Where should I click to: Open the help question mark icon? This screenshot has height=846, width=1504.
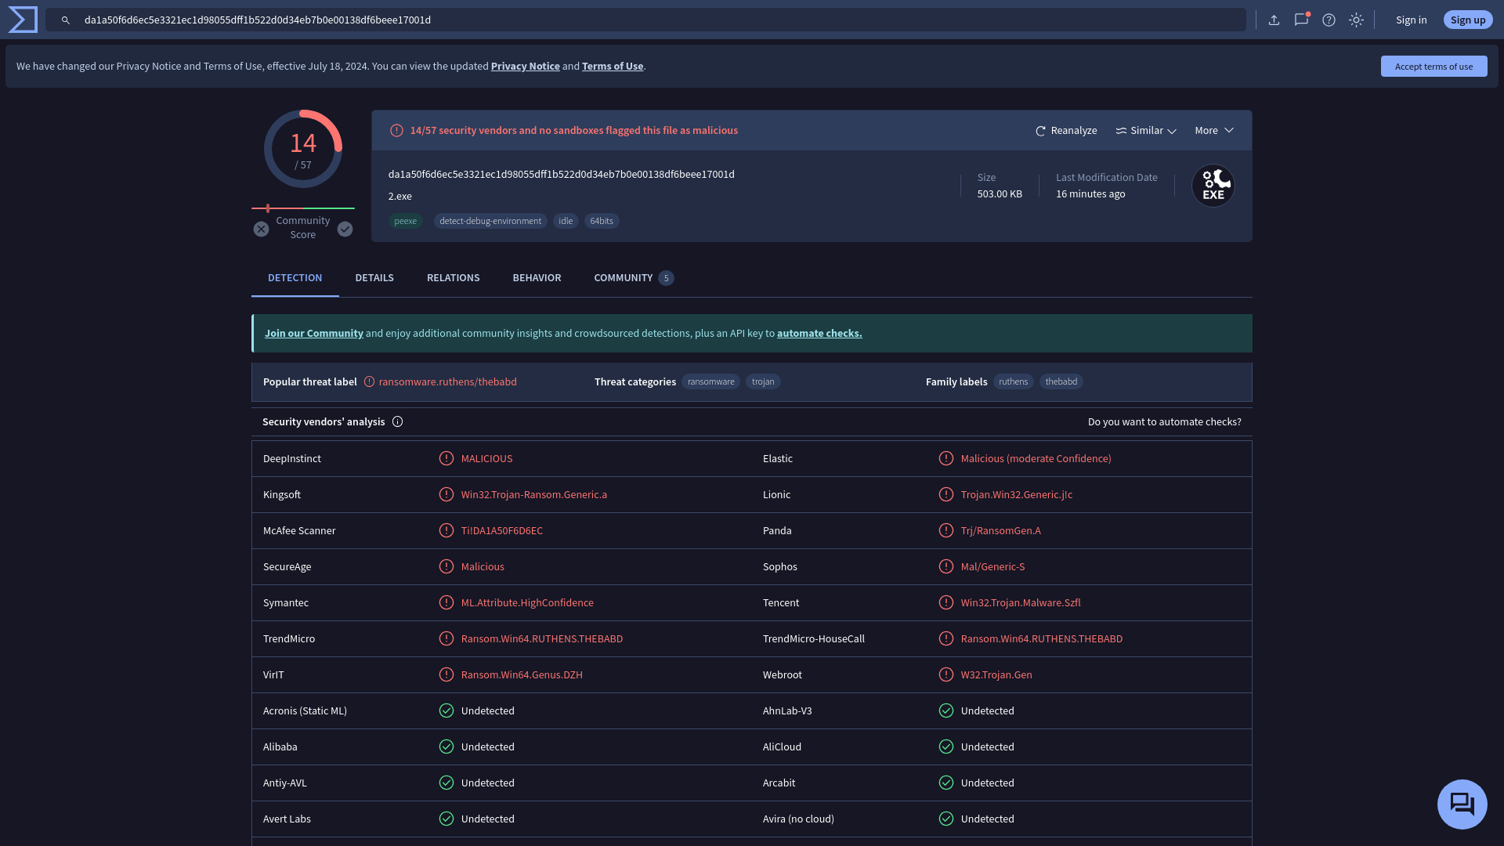(1329, 20)
